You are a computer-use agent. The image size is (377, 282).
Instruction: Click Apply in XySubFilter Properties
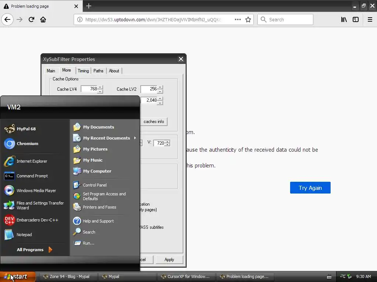point(169,260)
